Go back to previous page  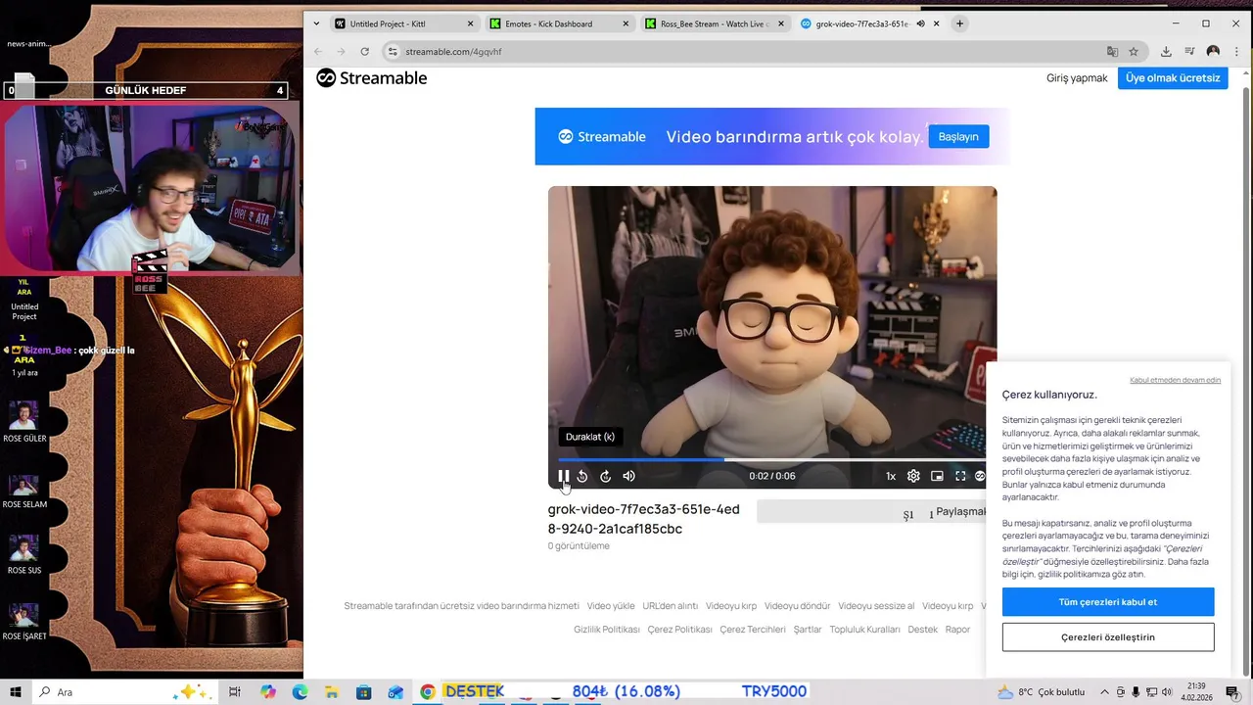317,51
